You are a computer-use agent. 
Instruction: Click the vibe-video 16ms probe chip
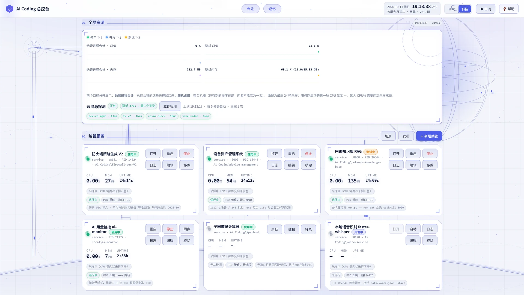click(x=196, y=116)
